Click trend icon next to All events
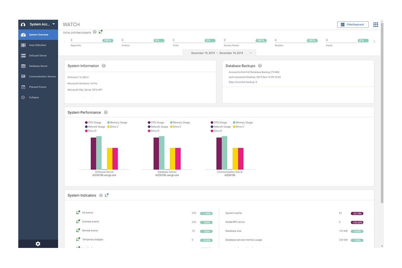 [78, 213]
